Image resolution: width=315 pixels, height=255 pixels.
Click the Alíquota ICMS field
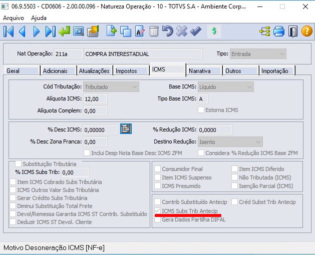[95, 98]
